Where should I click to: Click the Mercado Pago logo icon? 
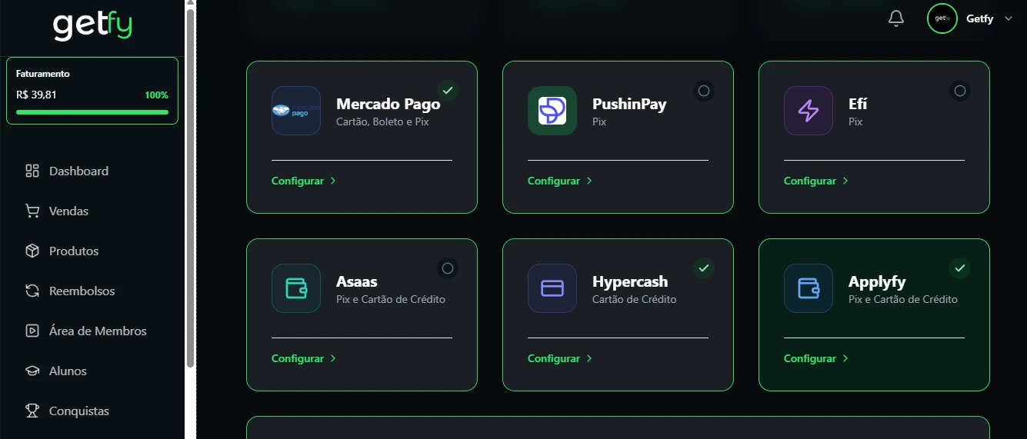pos(296,111)
